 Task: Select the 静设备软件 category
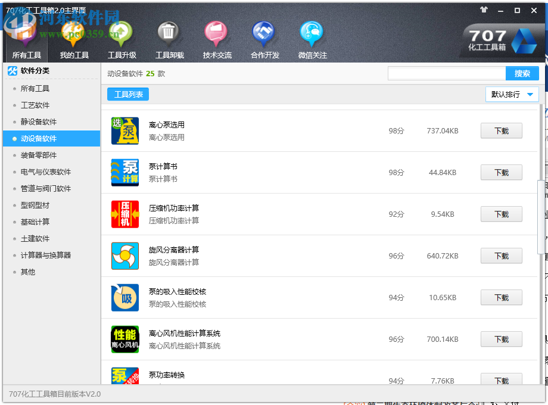51,122
